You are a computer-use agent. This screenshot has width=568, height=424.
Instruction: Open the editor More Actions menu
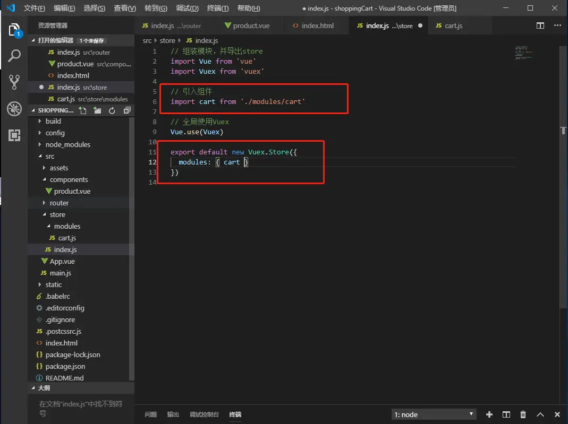(x=557, y=25)
